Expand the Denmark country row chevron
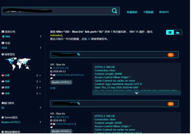Screen dimensions: 191x134 [40, 75]
